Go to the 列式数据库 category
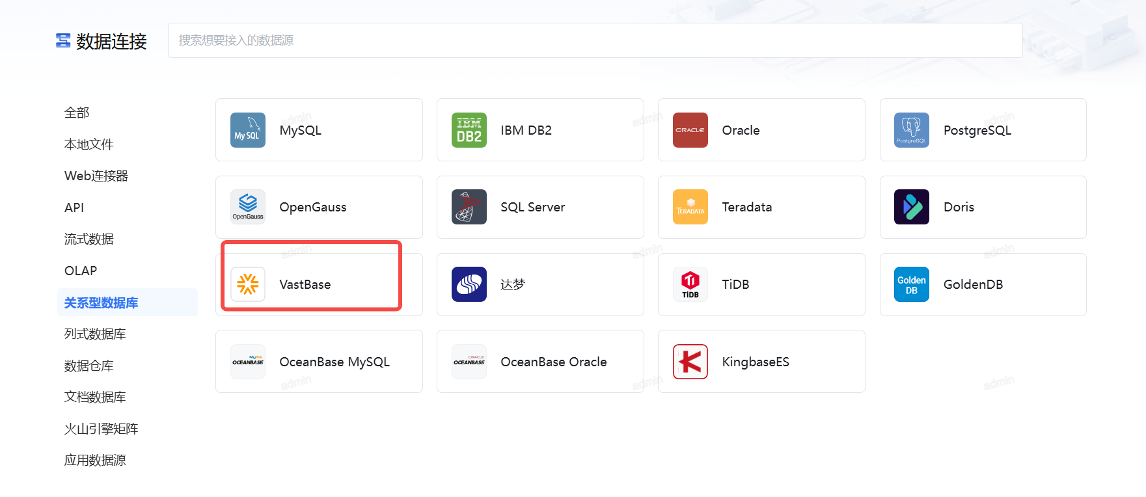The width and height of the screenshot is (1146, 497). [x=95, y=334]
